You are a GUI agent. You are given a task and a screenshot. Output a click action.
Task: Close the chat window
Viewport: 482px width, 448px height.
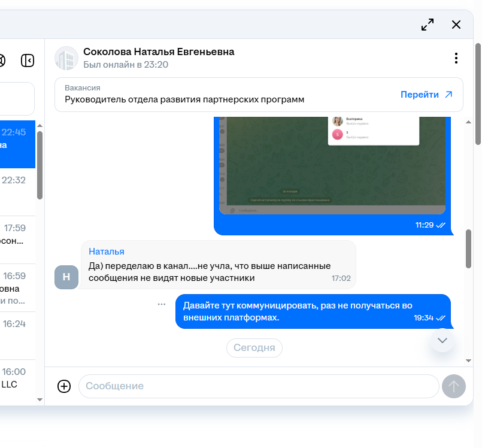click(x=456, y=25)
